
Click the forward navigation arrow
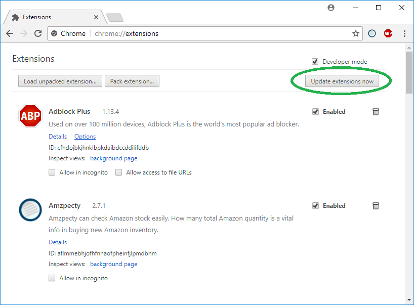tap(24, 33)
